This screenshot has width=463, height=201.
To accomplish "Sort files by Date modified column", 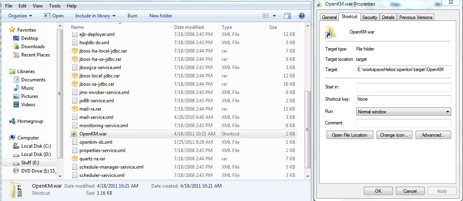I will click(189, 27).
